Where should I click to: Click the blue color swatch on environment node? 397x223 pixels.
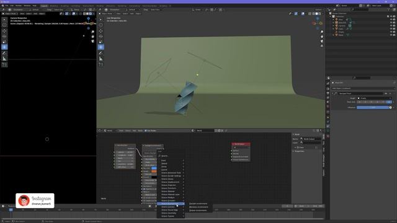coord(154,168)
